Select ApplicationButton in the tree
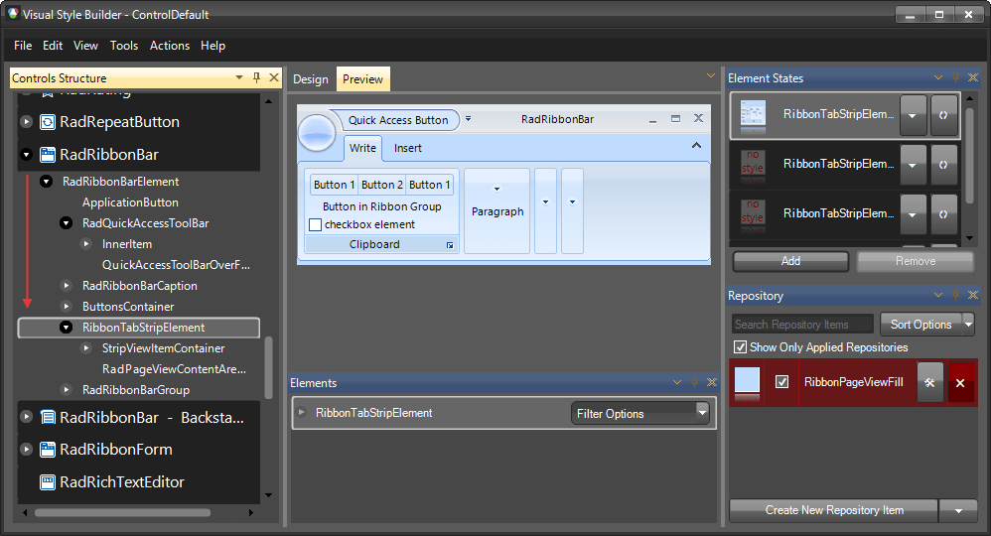 click(130, 202)
